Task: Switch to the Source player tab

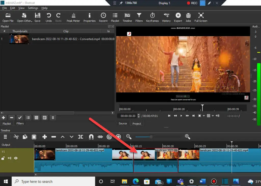Action: tap(123, 123)
